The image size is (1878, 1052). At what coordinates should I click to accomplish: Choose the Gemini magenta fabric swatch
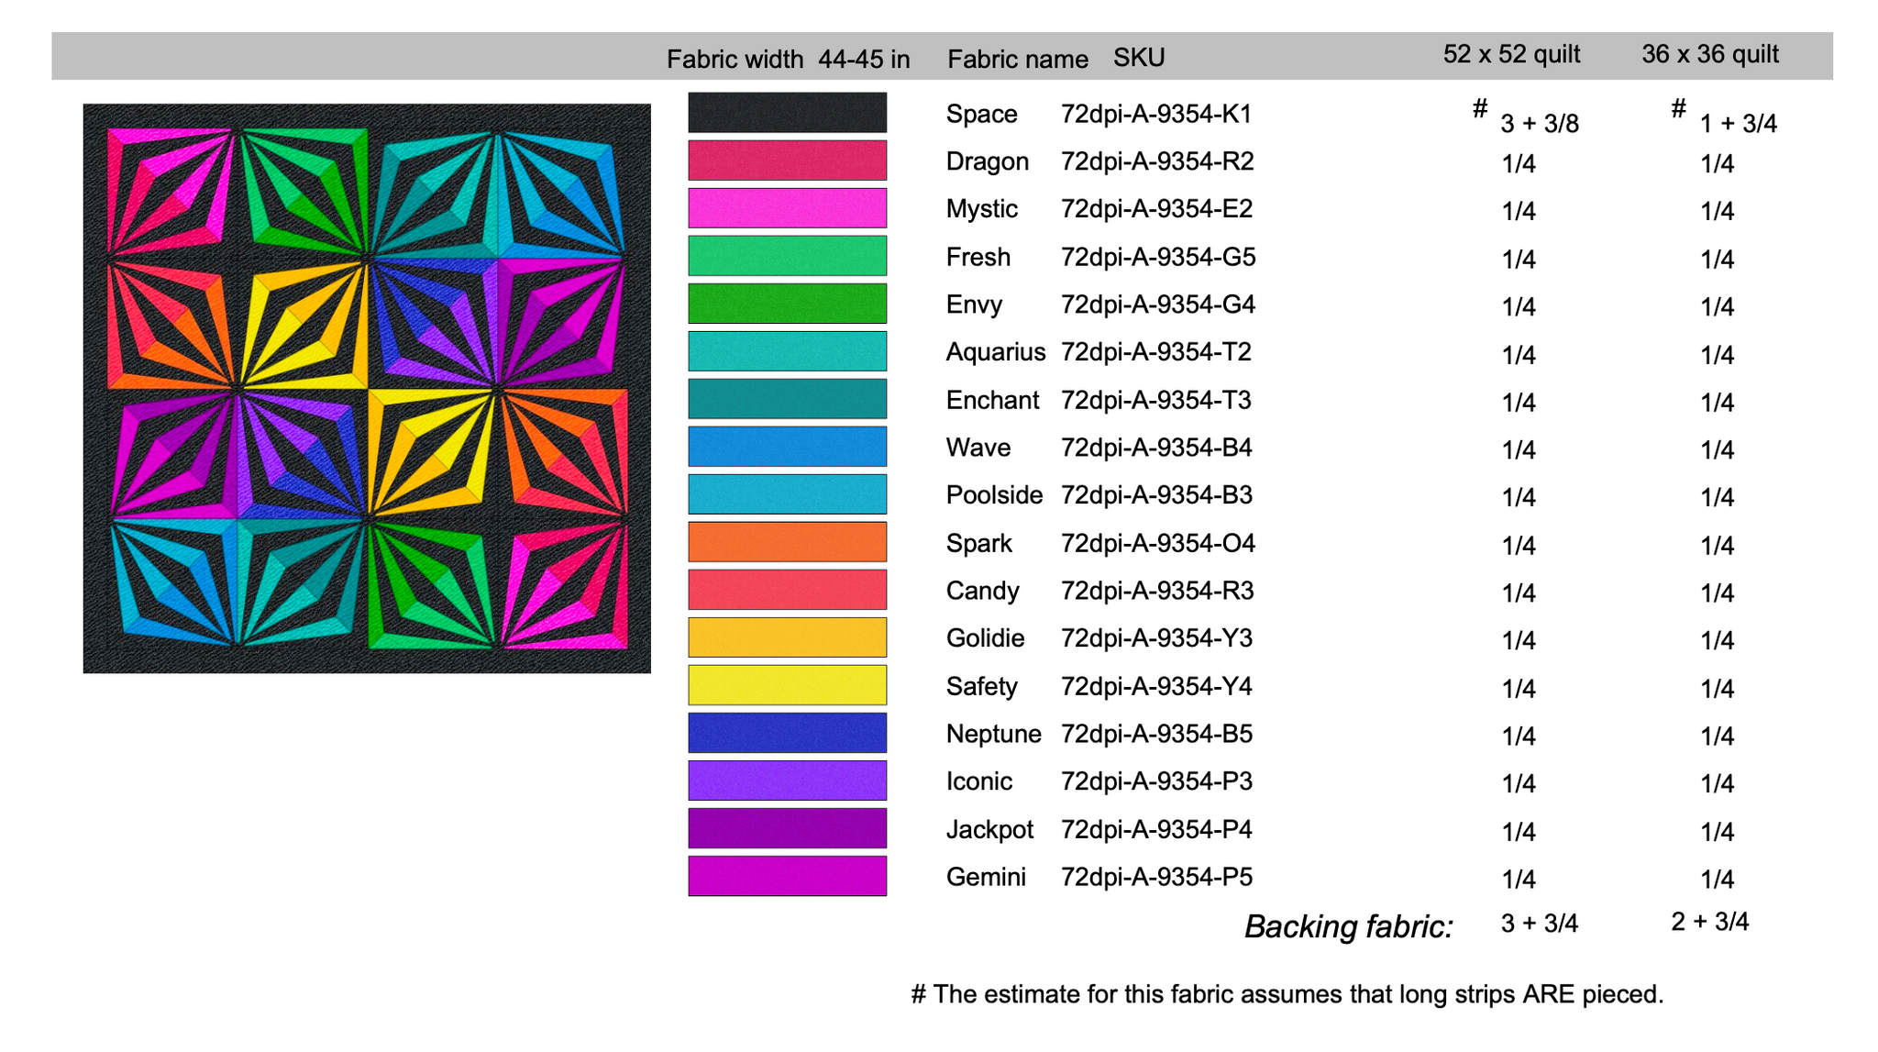click(787, 876)
